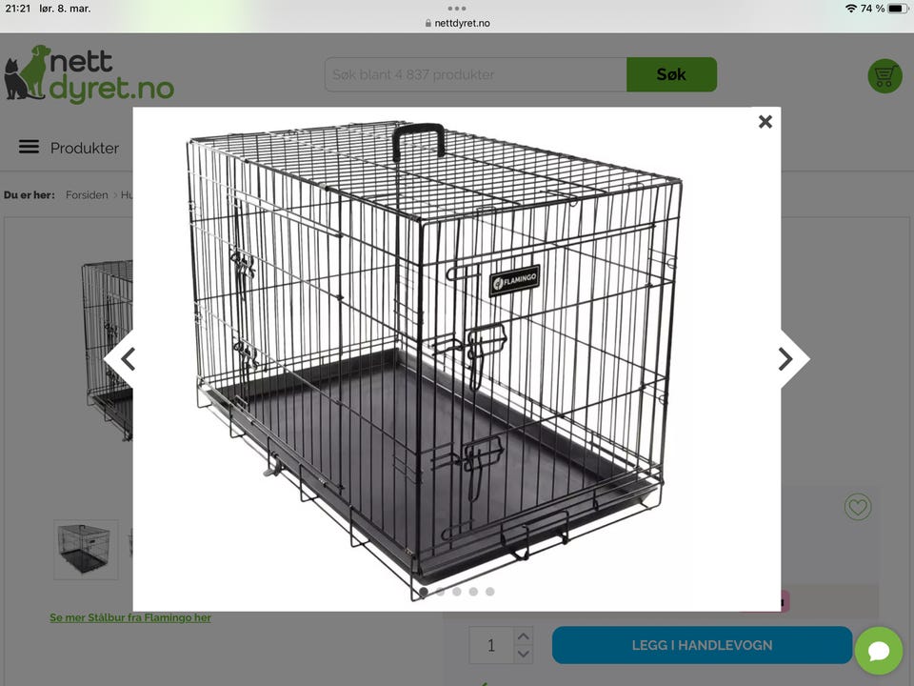Click the Søk search button
This screenshot has width=914, height=686.
pos(671,74)
